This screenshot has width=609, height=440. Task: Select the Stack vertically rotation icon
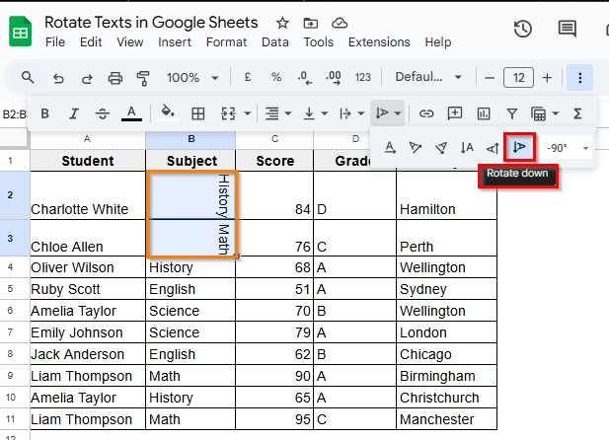pyautogui.click(x=467, y=148)
